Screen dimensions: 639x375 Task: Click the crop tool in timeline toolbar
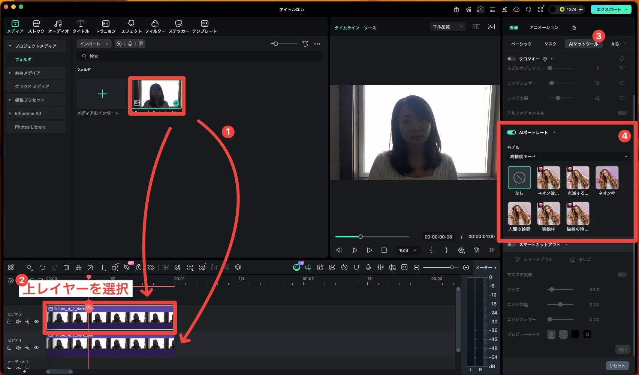coord(91,267)
